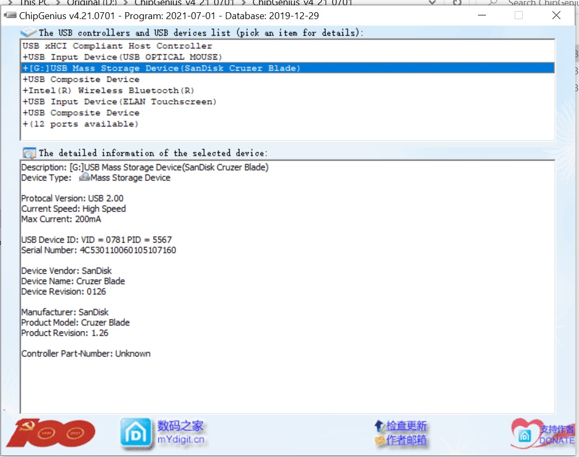Select USB Input Device (USB OPTICAL MOUSE) row

pos(288,57)
